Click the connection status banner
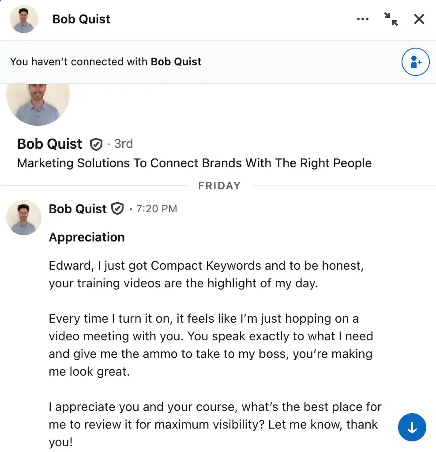This screenshot has height=452, width=436. pos(105,62)
